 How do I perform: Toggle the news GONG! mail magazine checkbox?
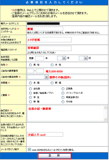coord(29,150)
